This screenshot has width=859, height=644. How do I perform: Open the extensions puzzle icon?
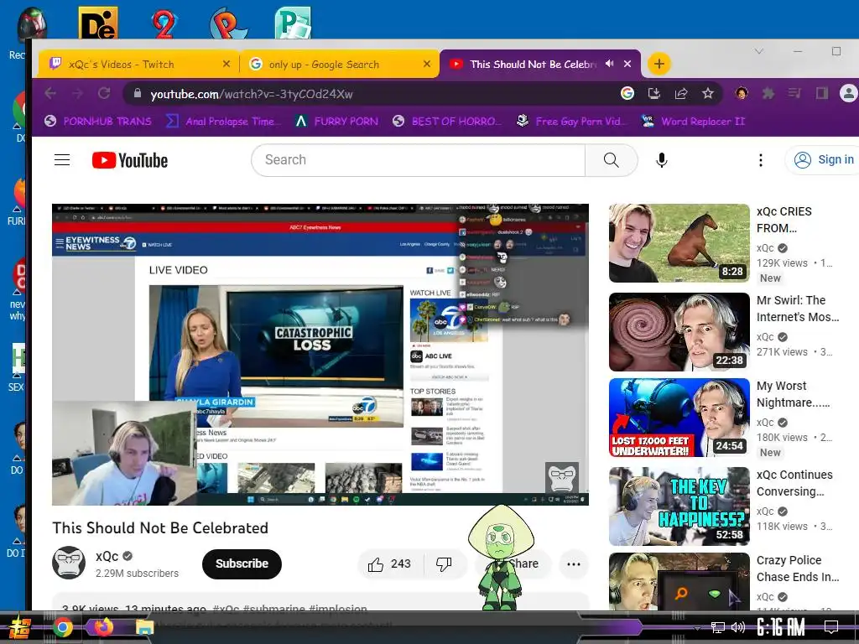click(768, 94)
